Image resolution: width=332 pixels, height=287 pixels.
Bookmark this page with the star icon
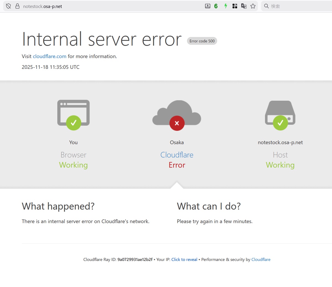[253, 6]
